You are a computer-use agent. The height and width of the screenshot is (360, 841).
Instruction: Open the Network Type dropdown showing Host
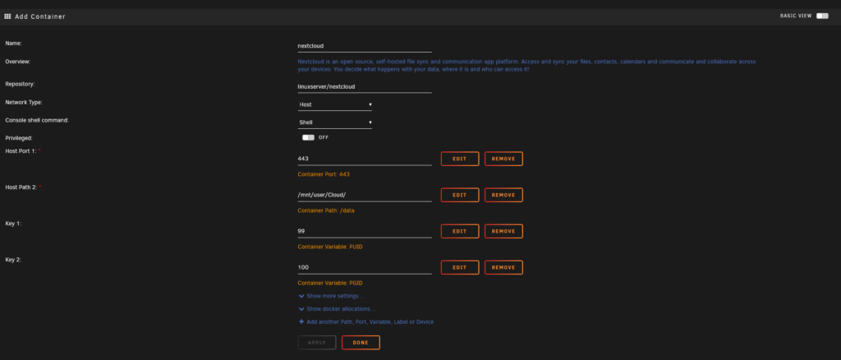[x=335, y=104]
